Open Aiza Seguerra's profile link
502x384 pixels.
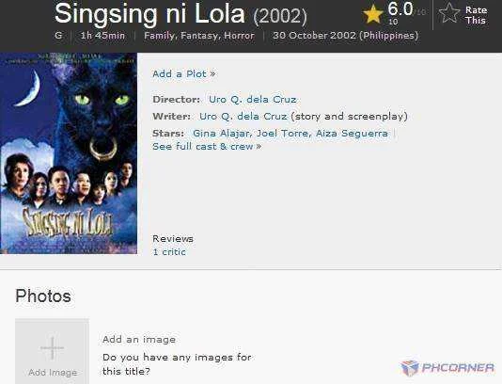tap(352, 133)
